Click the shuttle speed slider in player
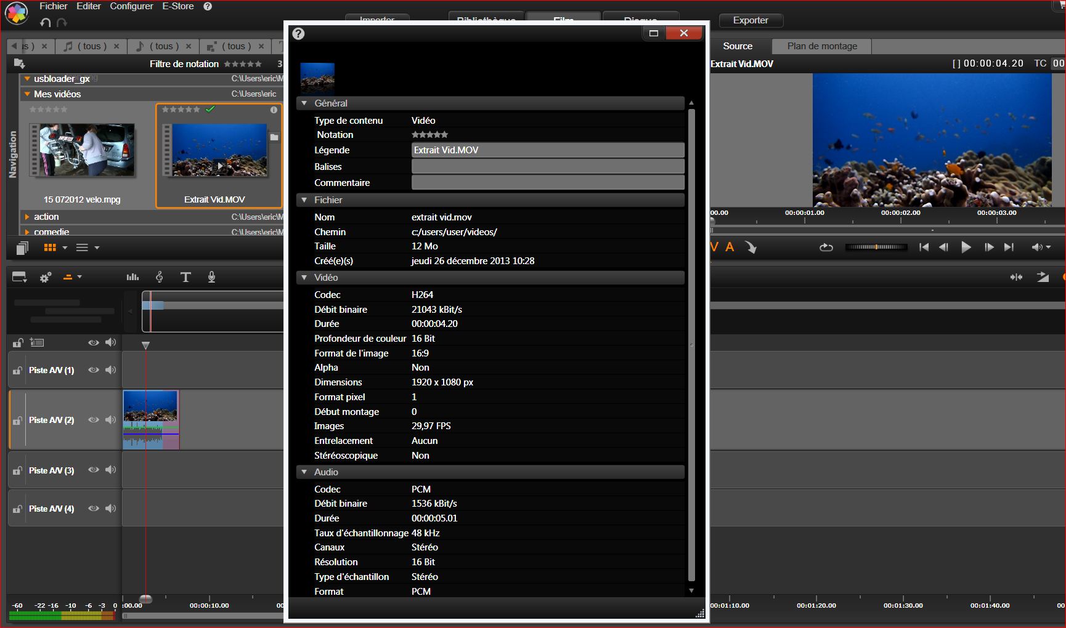The width and height of the screenshot is (1066, 628). (876, 248)
